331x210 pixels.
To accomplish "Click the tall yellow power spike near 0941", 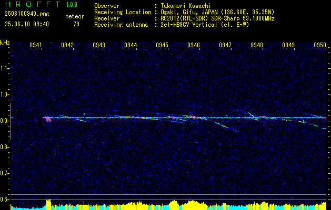I will coord(48,204).
